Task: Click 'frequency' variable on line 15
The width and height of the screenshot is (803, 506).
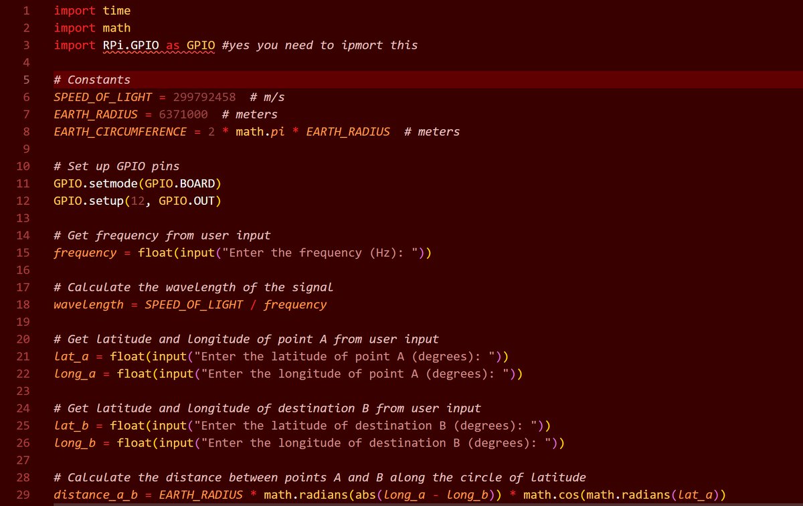Action: (86, 253)
